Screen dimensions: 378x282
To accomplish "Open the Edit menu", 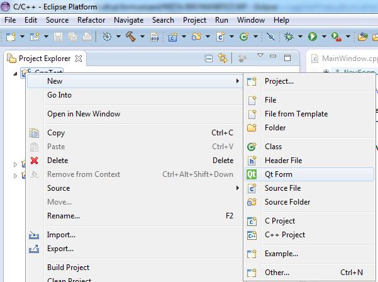I will [x=31, y=20].
